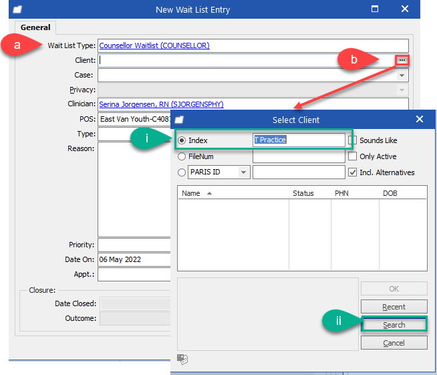The height and width of the screenshot is (375, 437).
Task: Click the PARIS ID value input field
Action: [x=299, y=172]
